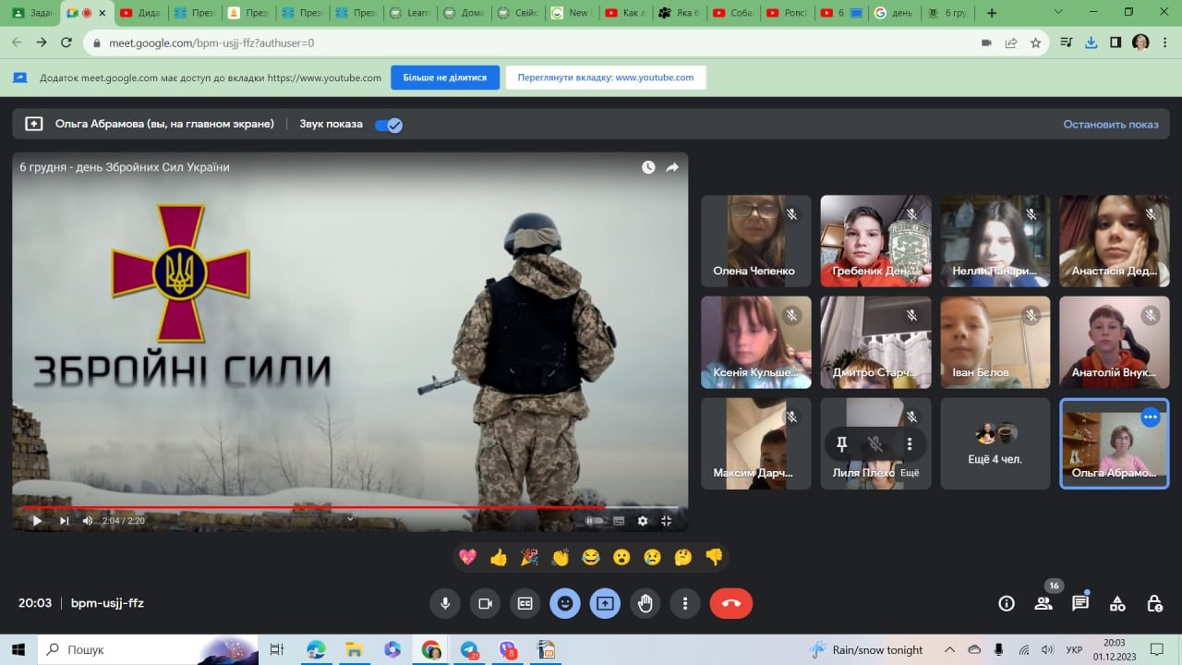
Task: Raise hand in the meeting
Action: tap(645, 603)
